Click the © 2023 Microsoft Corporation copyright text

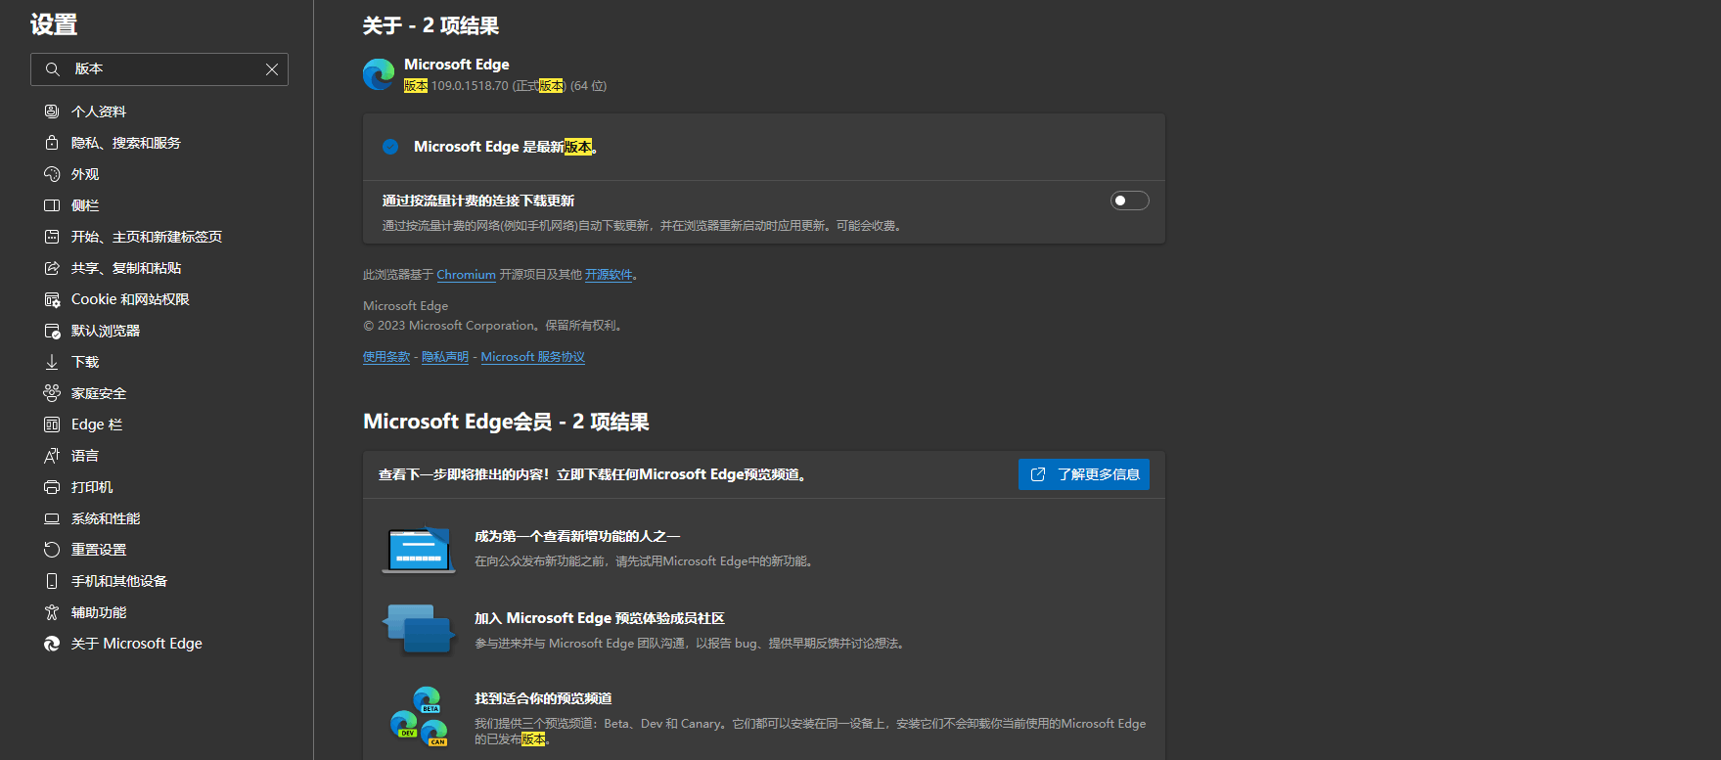pyautogui.click(x=493, y=326)
